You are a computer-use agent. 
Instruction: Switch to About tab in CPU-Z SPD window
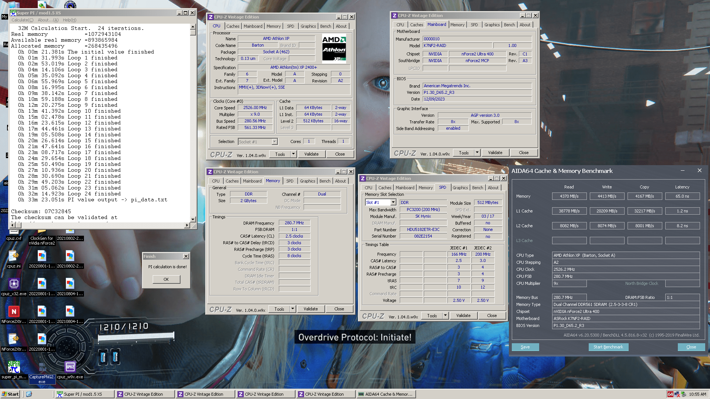coord(493,188)
